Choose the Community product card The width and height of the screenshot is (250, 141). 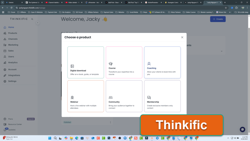click(124, 96)
